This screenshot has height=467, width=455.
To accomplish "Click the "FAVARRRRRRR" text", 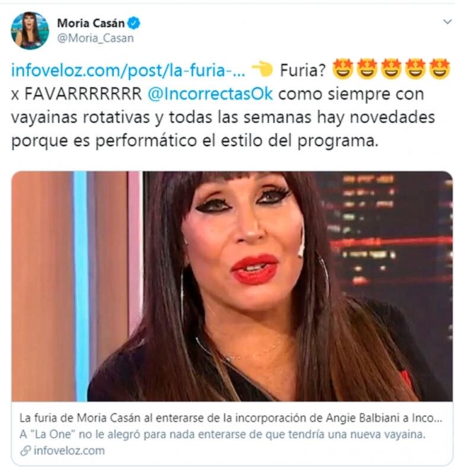I will click(x=83, y=94).
